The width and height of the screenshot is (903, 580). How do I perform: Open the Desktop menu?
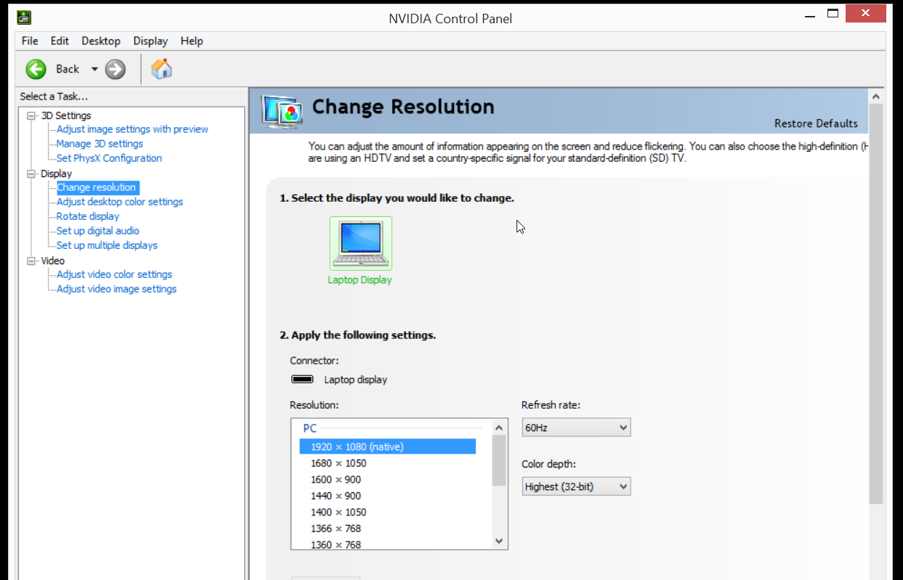(101, 41)
